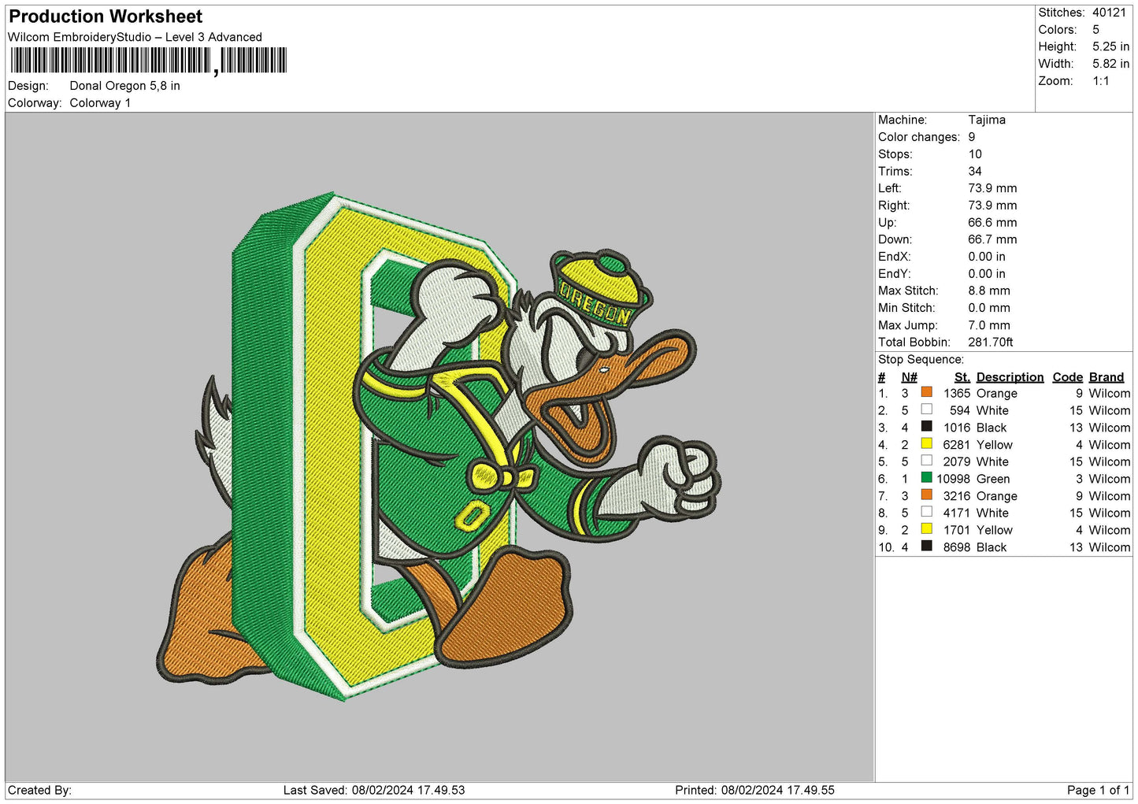Screen dimensions: 1138x804
Task: Click the 'Code' column header
Action: [1067, 377]
